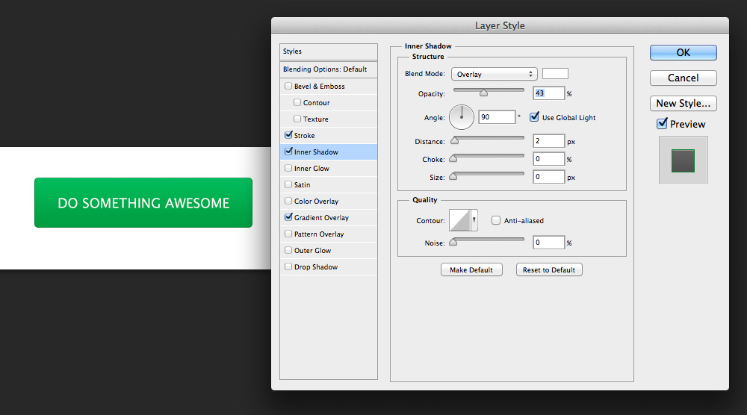Turn off the Preview checkbox
This screenshot has height=415, width=747.
tap(662, 124)
